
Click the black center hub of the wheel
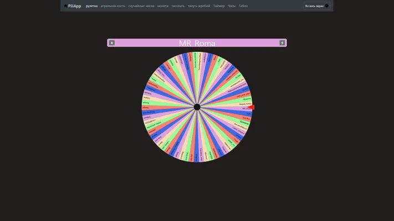(x=197, y=107)
